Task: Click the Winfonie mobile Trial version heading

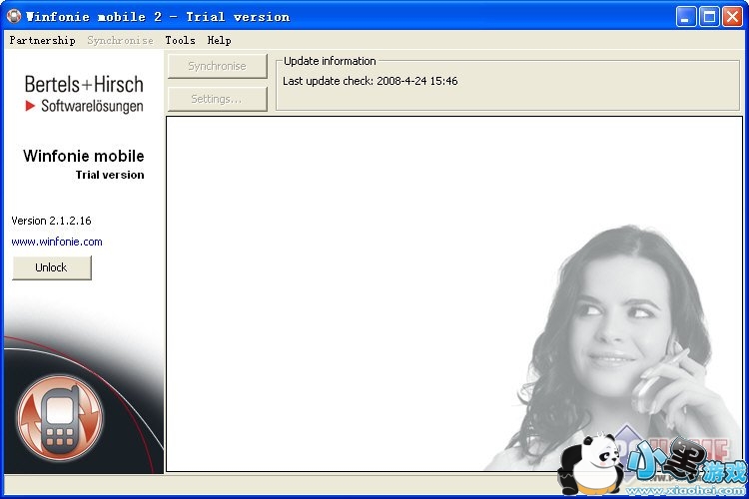Action: tap(84, 164)
